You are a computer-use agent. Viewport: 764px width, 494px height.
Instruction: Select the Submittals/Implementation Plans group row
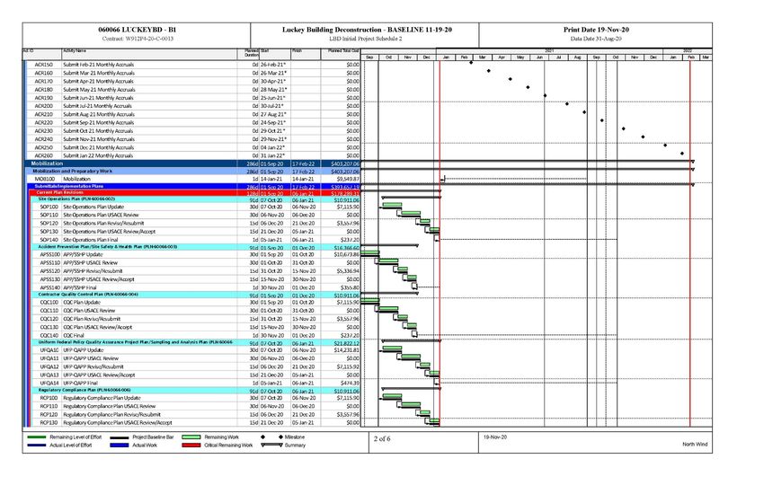(195, 187)
